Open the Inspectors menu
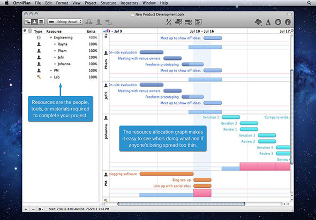The image size is (316, 220). [129, 3]
